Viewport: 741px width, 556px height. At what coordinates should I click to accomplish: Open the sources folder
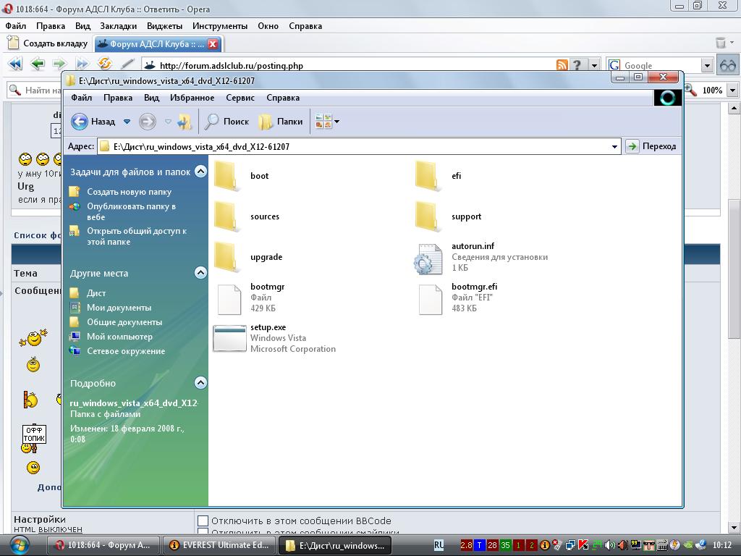(x=227, y=216)
